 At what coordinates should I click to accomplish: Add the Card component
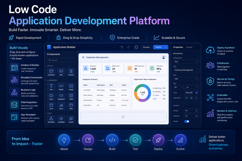(51, 106)
